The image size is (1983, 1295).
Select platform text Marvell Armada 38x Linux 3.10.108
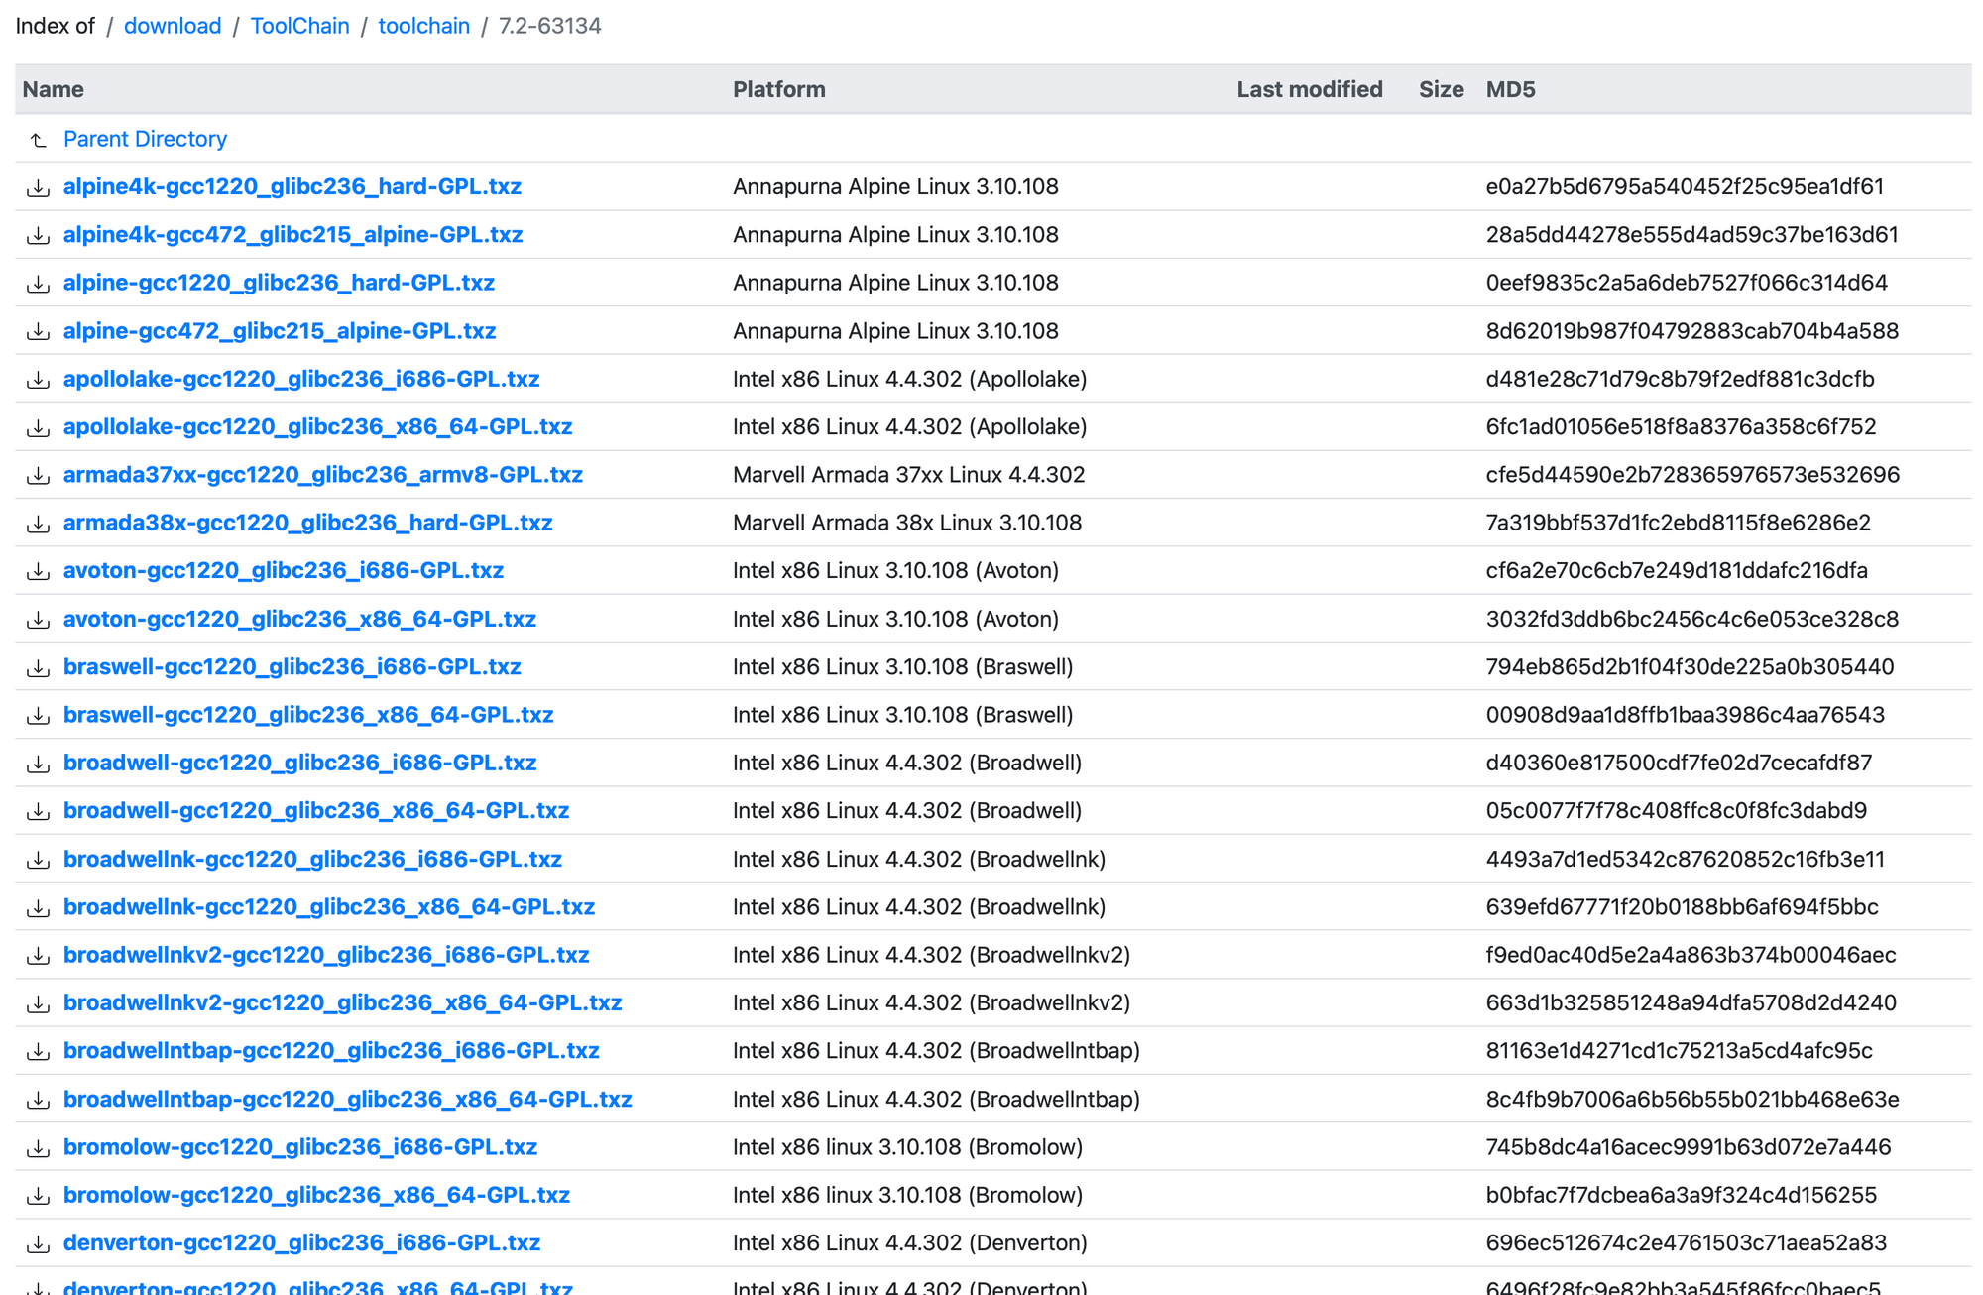pos(907,523)
